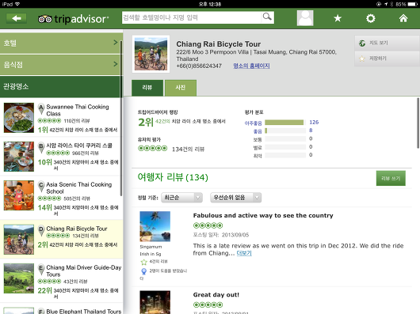Click map pin B marker
420x314 pixels.
[x=41, y=148]
